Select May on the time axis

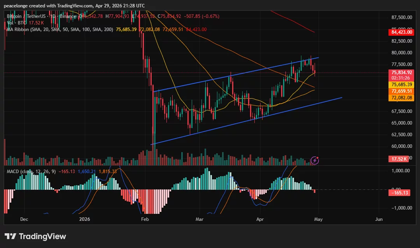[318, 219]
